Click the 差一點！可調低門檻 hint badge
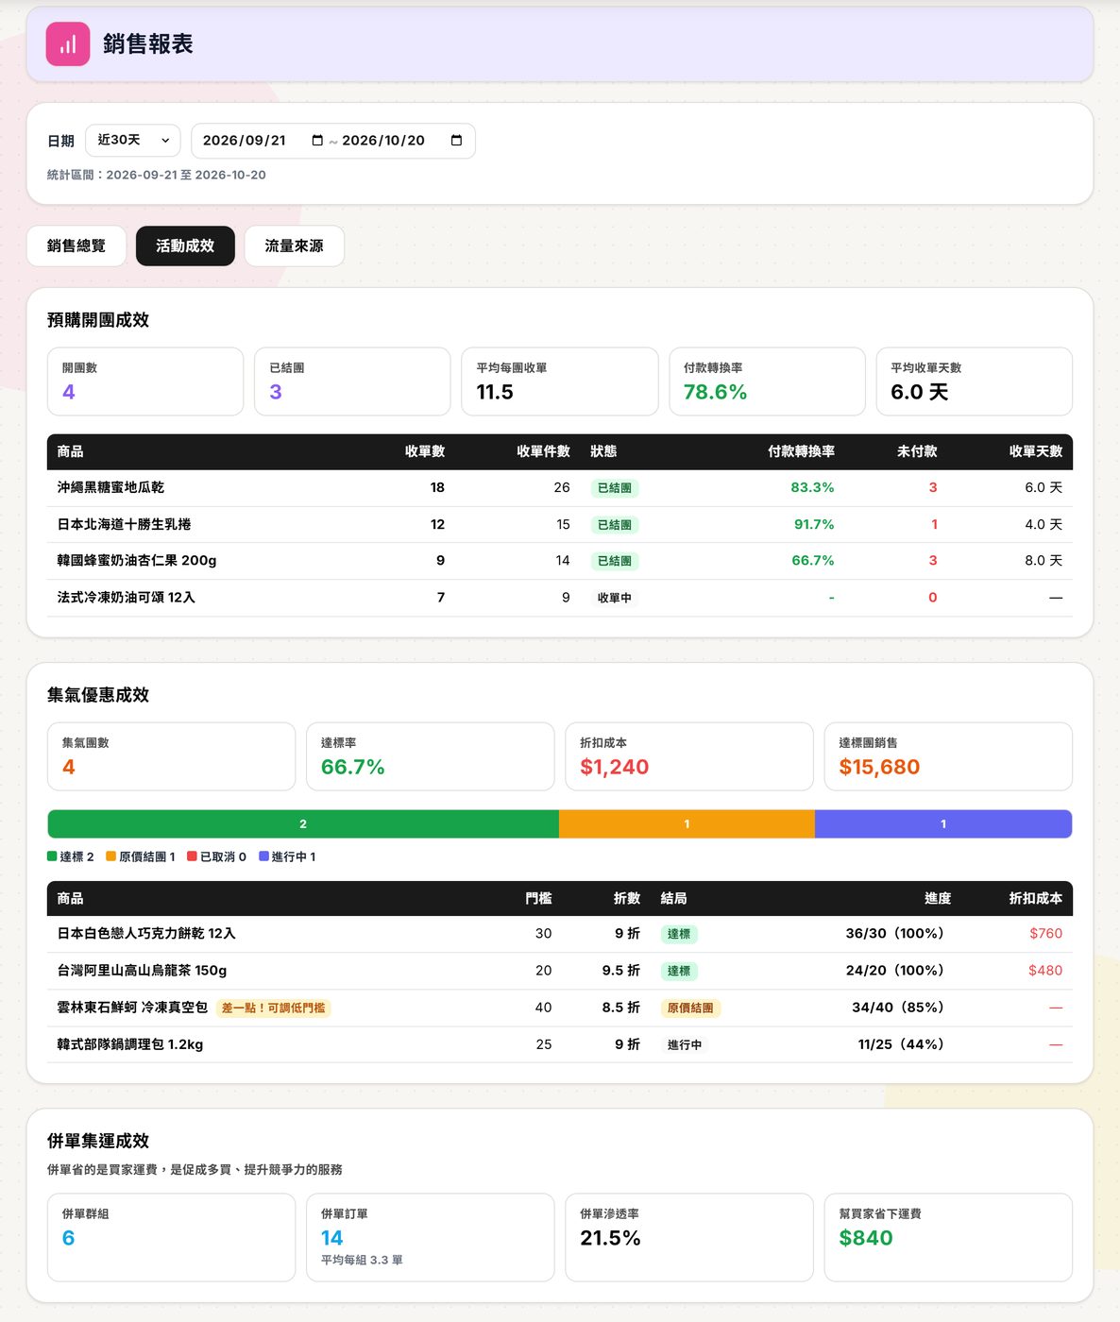 coord(273,1008)
